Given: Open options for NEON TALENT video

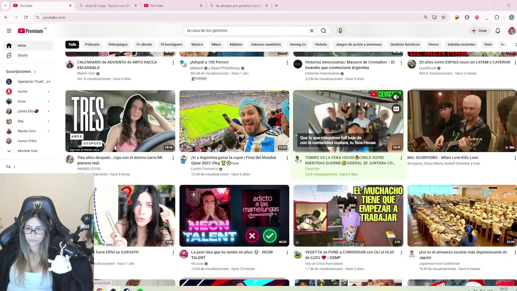Looking at the screenshot, I should [x=287, y=253].
